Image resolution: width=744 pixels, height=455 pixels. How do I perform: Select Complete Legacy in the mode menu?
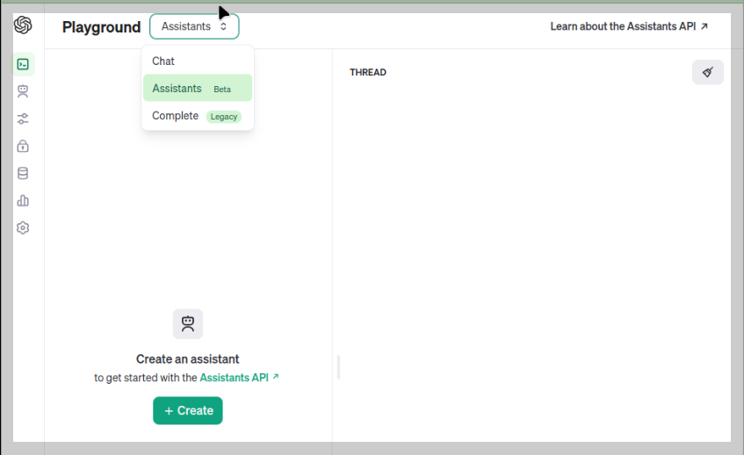(198, 116)
